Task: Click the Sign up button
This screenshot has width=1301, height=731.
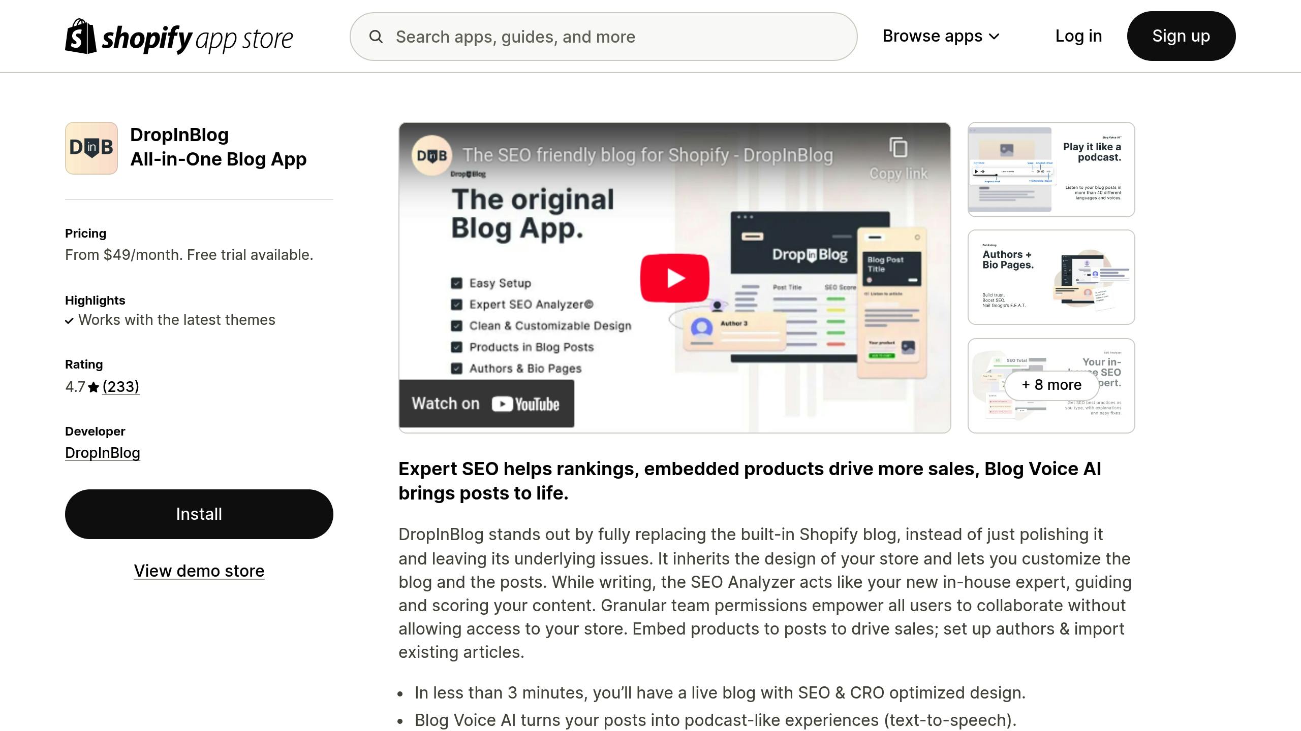Action: click(1181, 36)
